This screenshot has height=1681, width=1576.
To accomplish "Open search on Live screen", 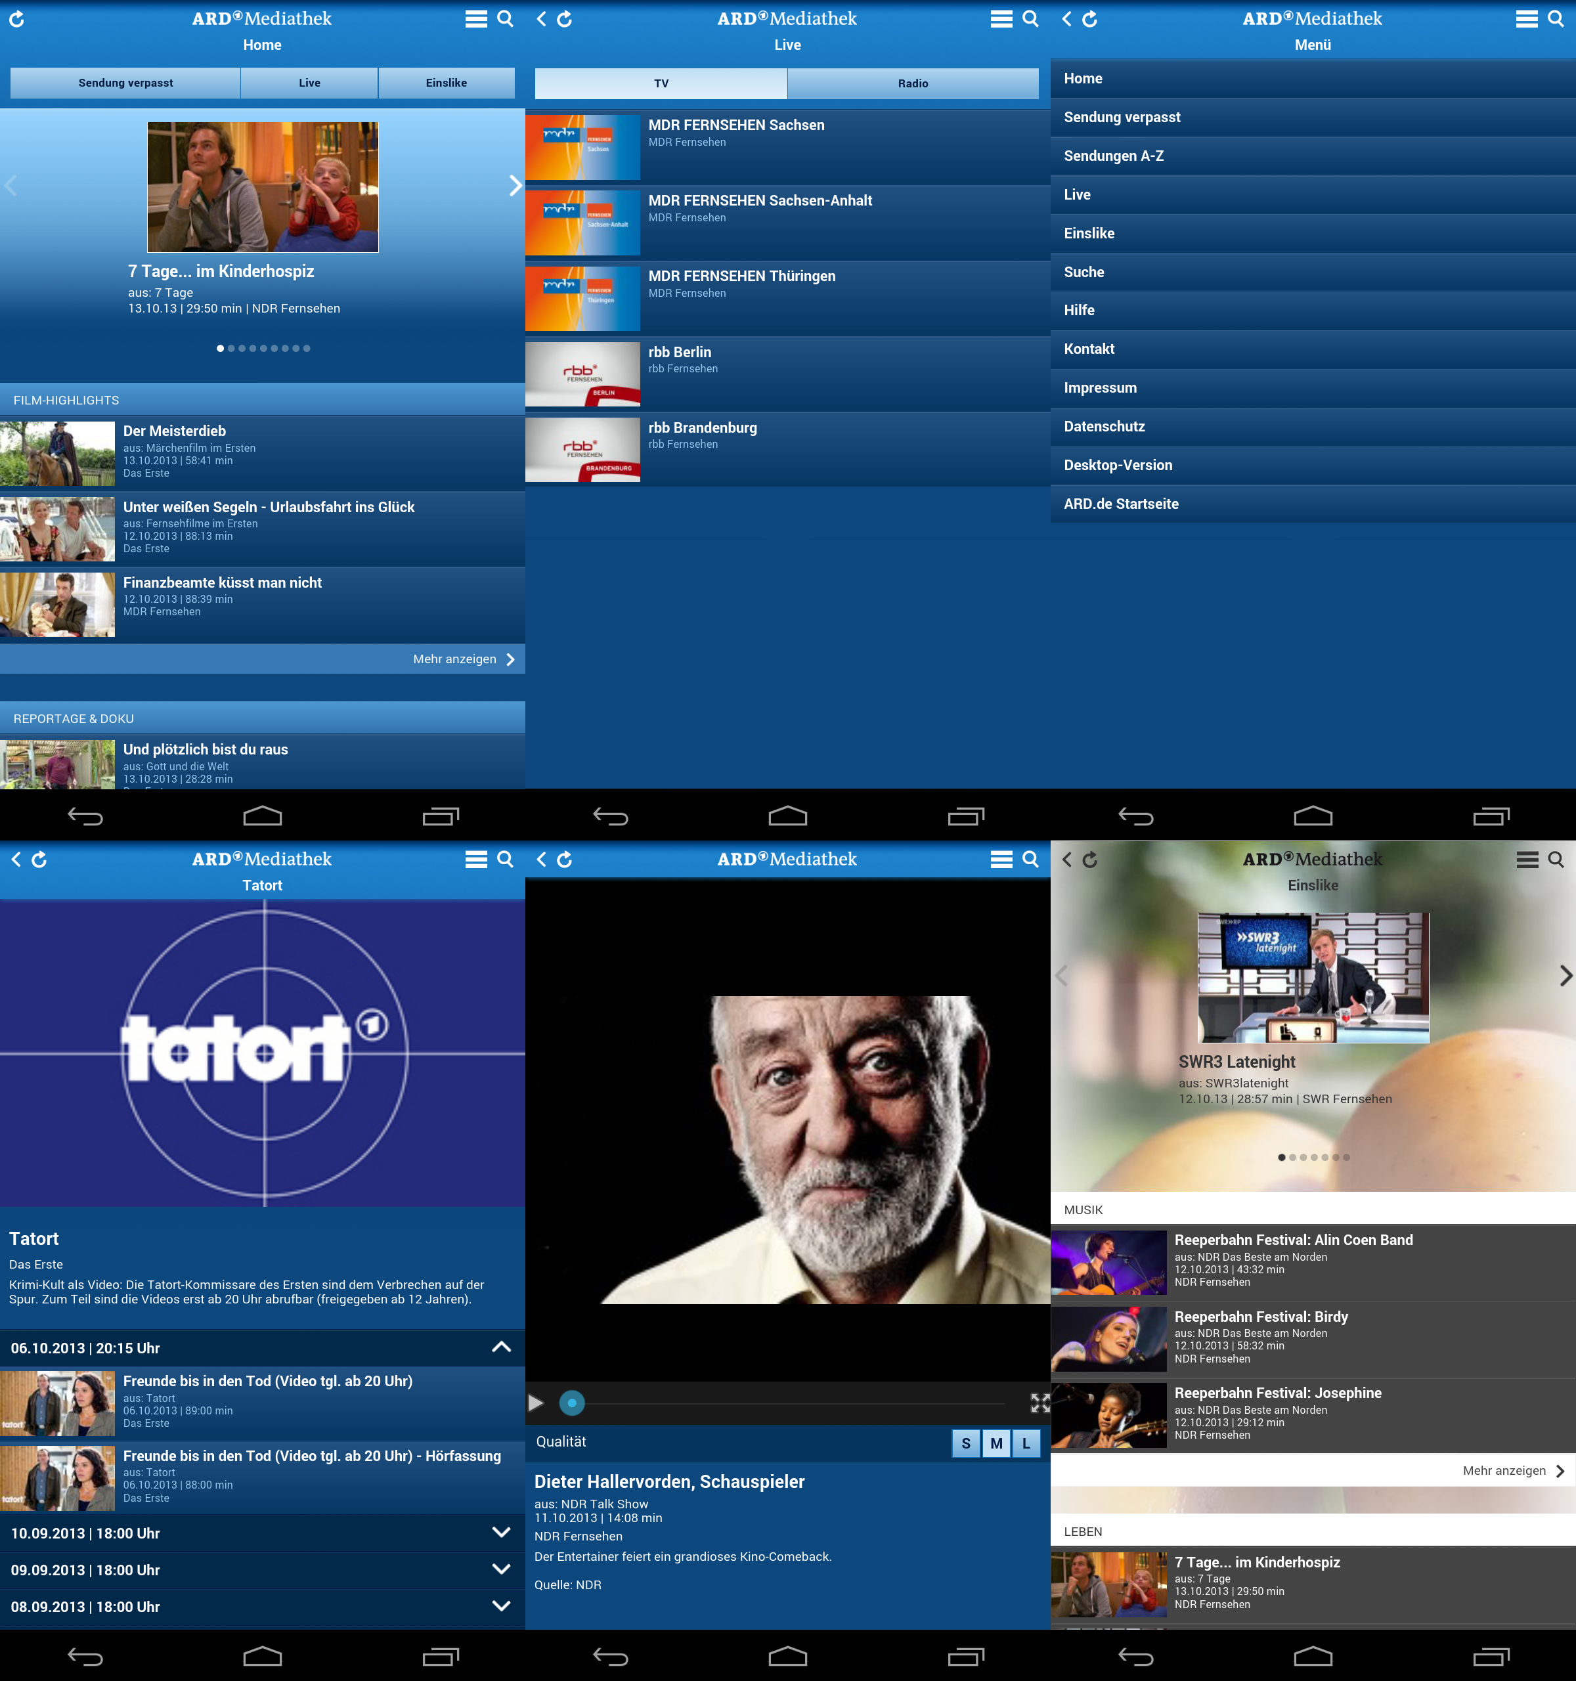I will point(1031,18).
